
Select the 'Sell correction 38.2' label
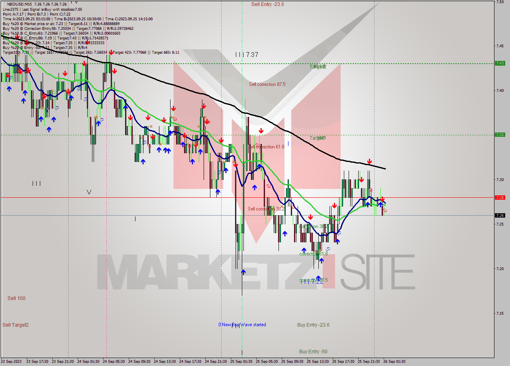pyautogui.click(x=266, y=209)
